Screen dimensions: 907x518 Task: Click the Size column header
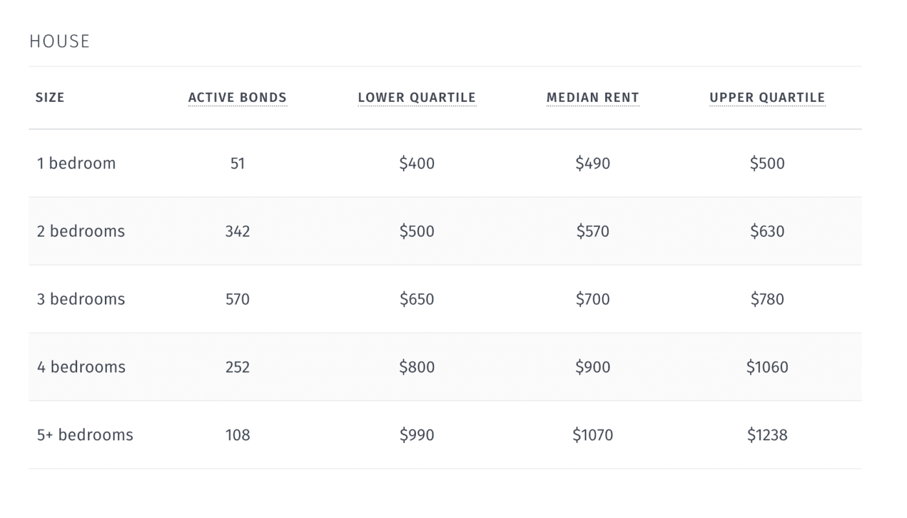click(50, 98)
